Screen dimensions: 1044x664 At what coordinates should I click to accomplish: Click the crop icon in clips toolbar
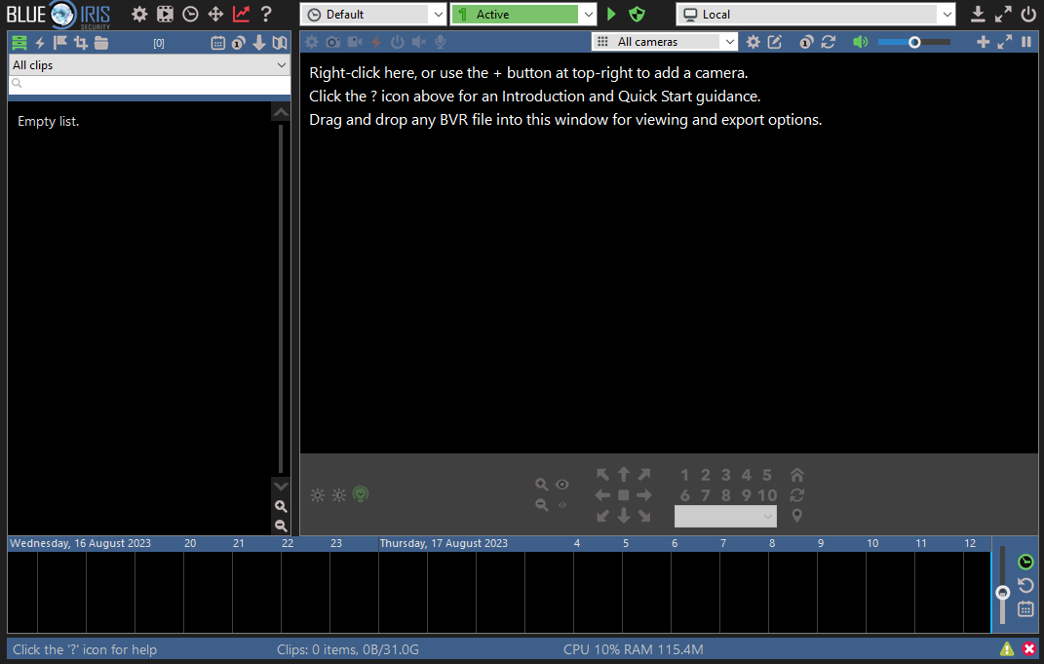coord(81,43)
